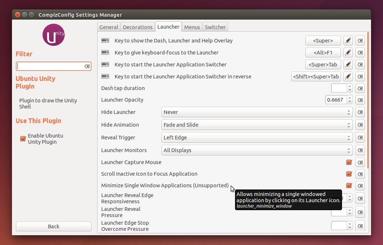Click keyboard icon beside keyboard-focus key setting
This screenshot has height=245, width=383.
coord(105,52)
